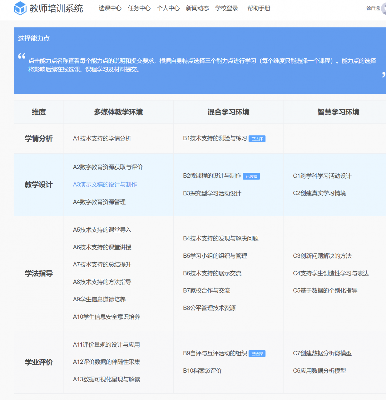Viewport: 386px width, 400px height.
Task: Open C1跨学科学习活动设计
Action: (x=322, y=176)
